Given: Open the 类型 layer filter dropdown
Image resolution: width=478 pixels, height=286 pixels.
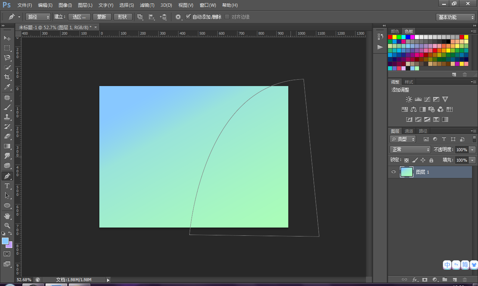Looking at the screenshot, I should pyautogui.click(x=403, y=139).
